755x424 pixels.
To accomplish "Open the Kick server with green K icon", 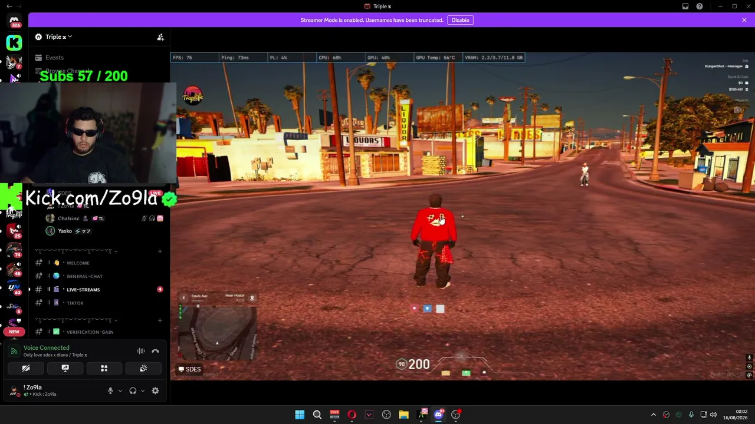I will (x=14, y=42).
